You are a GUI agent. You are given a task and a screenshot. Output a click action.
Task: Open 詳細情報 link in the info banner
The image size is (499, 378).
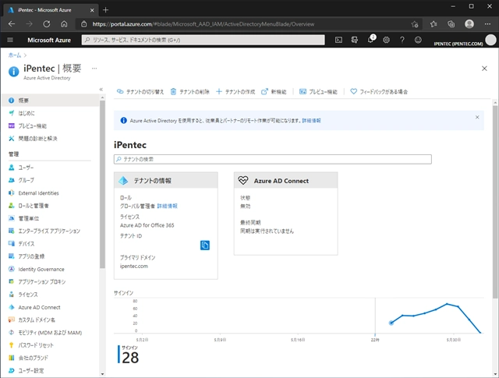311,121
